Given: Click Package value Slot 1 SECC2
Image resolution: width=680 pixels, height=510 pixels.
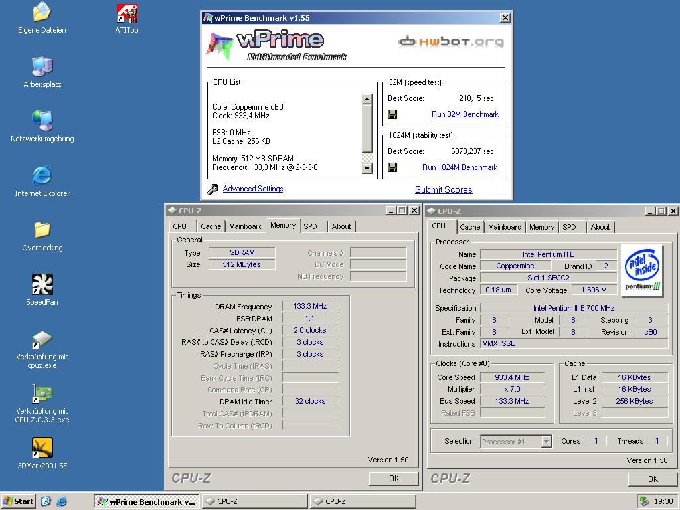Looking at the screenshot, I should 548,278.
